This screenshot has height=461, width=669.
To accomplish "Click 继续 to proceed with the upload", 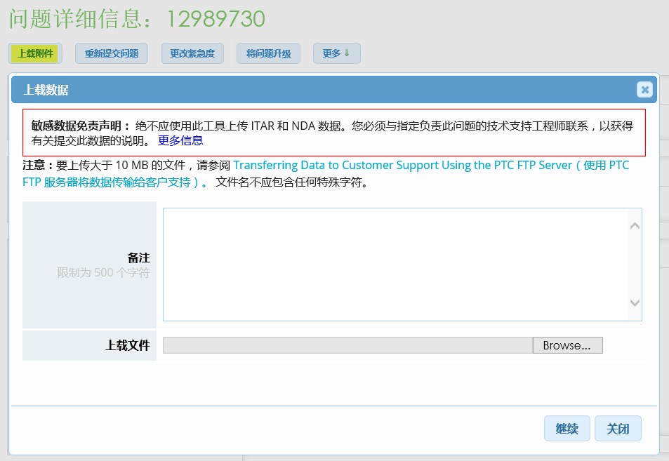I will [x=567, y=428].
